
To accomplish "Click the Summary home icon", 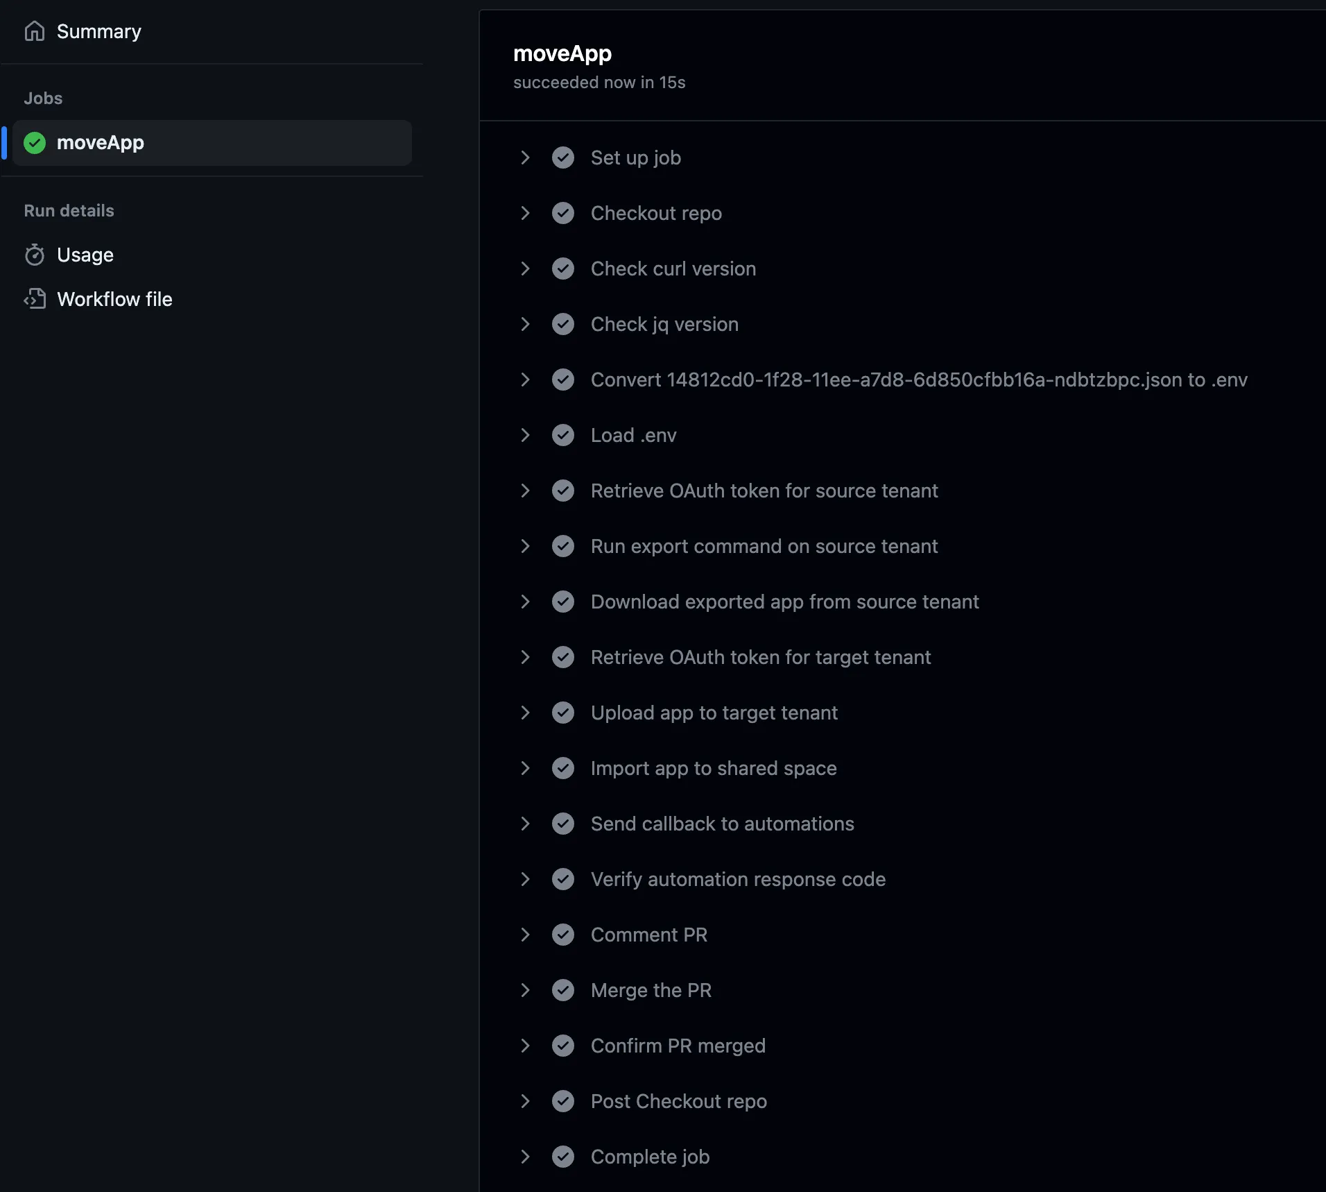I will click(x=35, y=31).
